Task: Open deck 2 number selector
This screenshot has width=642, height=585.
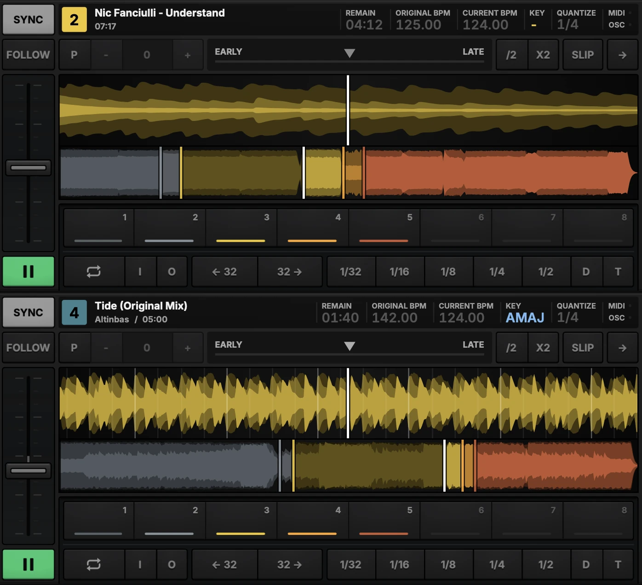Action: [x=74, y=20]
